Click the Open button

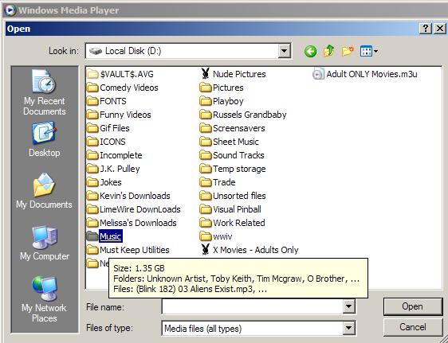pos(413,306)
